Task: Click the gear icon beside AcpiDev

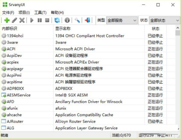Action: 4,55
